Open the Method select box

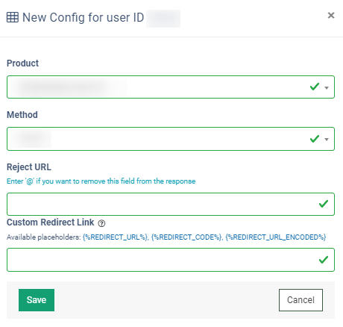tap(171, 139)
